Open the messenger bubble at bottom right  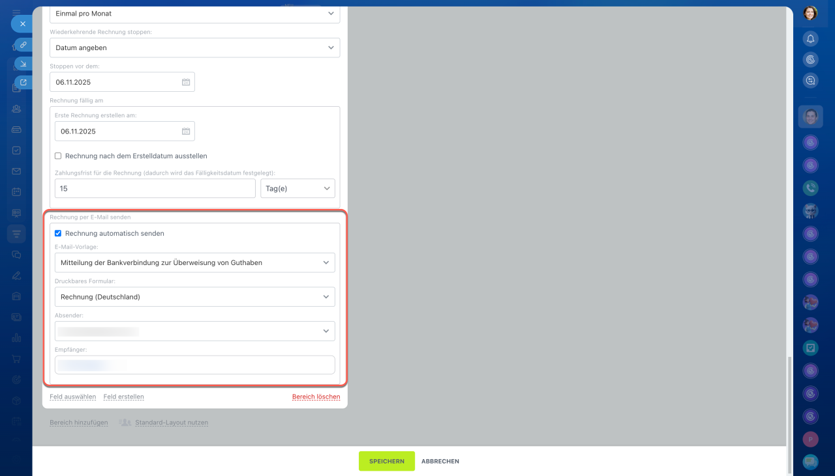(x=810, y=462)
